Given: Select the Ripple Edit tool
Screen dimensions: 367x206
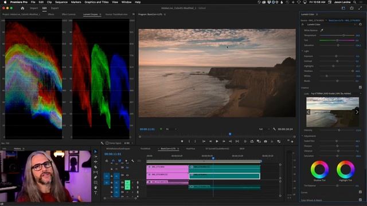Looking at the screenshot, I should tap(96, 162).
